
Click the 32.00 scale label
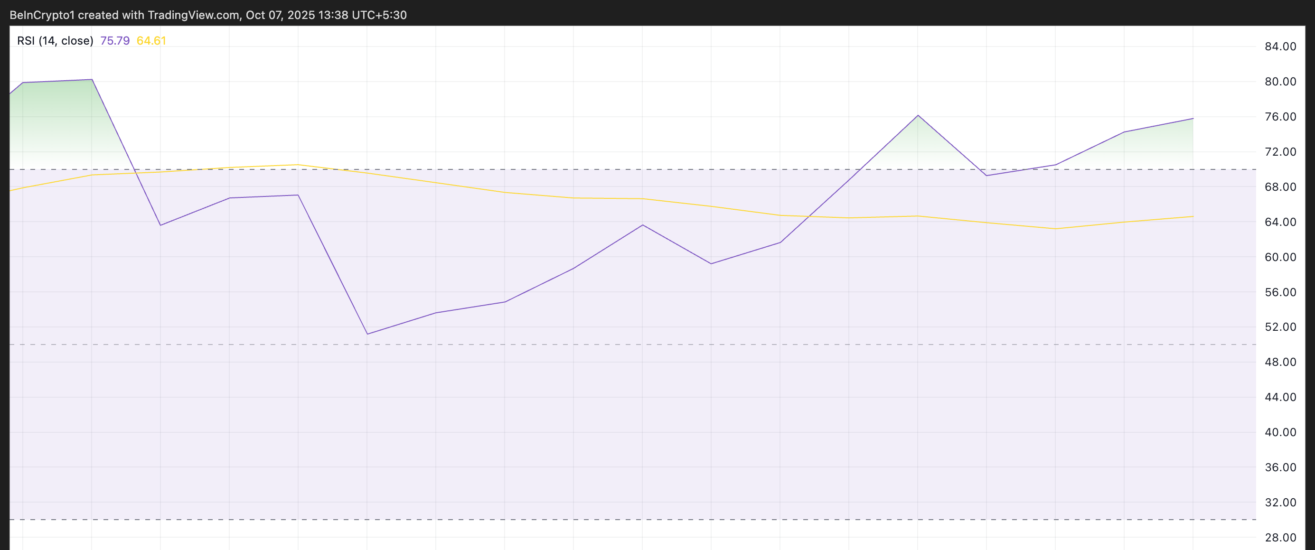tap(1280, 503)
